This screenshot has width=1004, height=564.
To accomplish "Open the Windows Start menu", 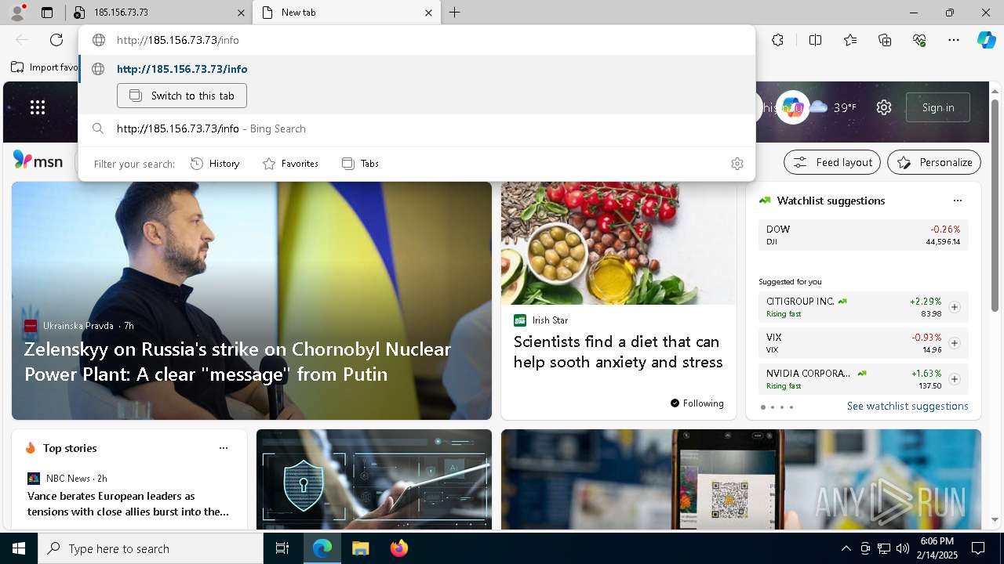I will 19,548.
